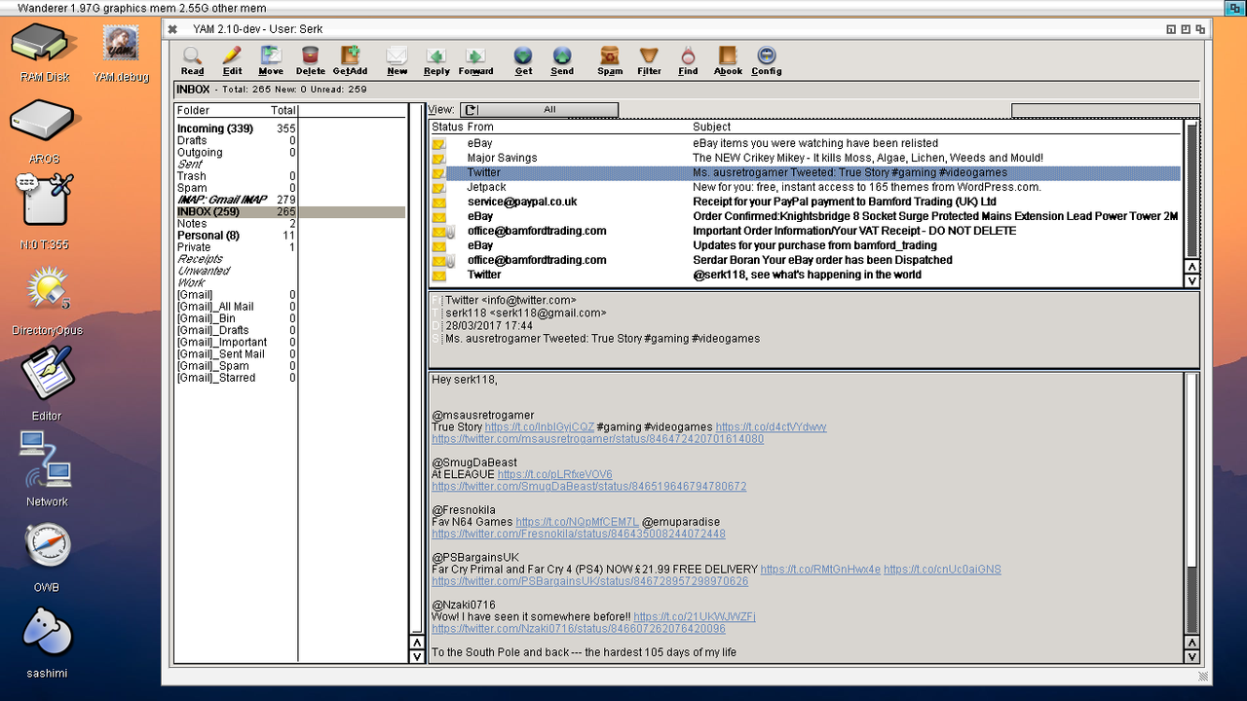1247x701 pixels.
Task: Select the [Gmail]_Starred folder
Action: point(237,378)
